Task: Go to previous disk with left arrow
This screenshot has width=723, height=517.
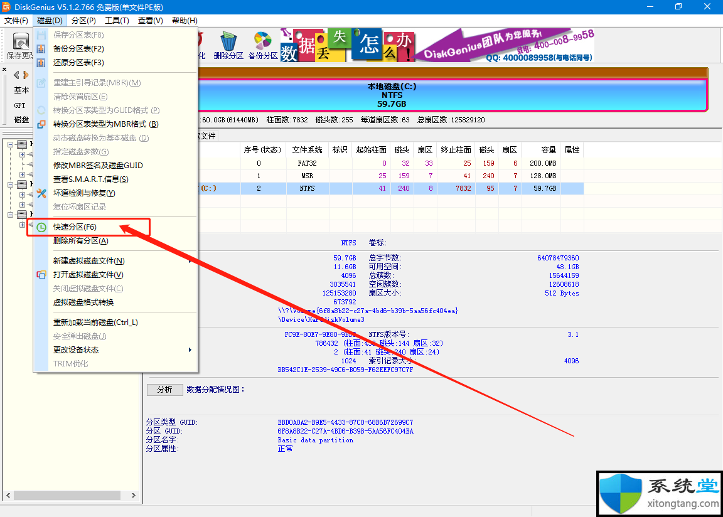Action: click(x=16, y=75)
